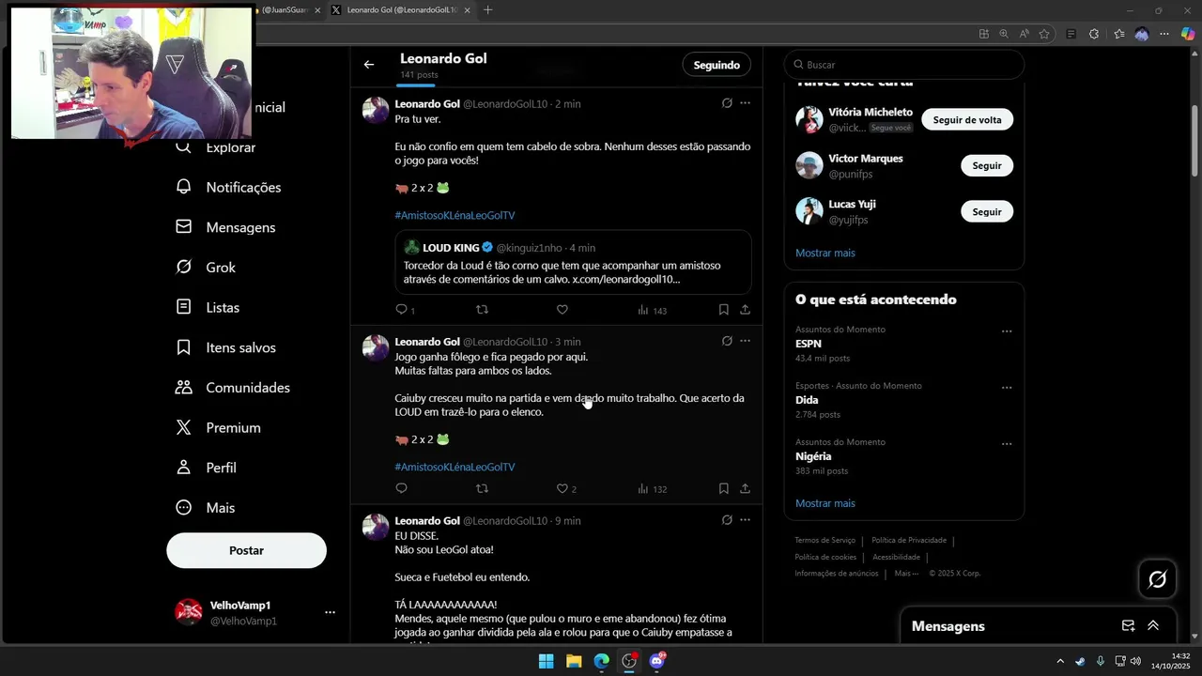The height and width of the screenshot is (676, 1202).
Task: Expand the Mais menu in the sidebar
Action: click(x=206, y=508)
